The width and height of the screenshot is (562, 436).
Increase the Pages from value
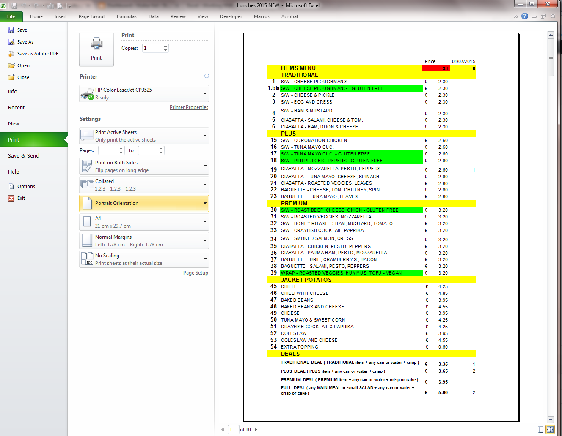point(121,148)
